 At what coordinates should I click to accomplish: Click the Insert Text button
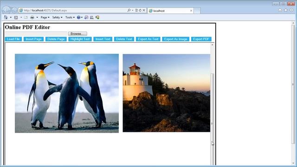[103, 39]
